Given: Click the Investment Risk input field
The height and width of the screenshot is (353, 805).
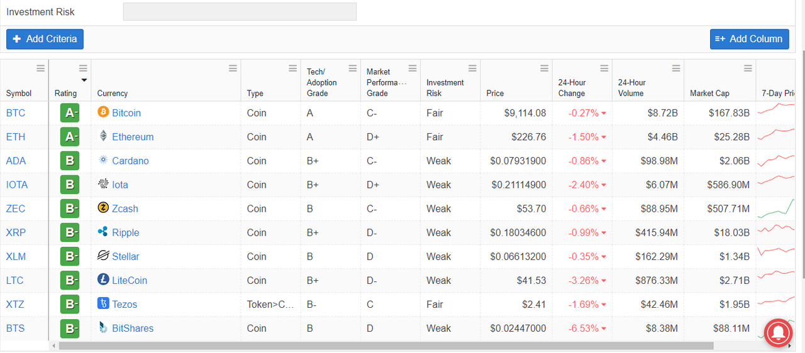Looking at the screenshot, I should pyautogui.click(x=240, y=12).
